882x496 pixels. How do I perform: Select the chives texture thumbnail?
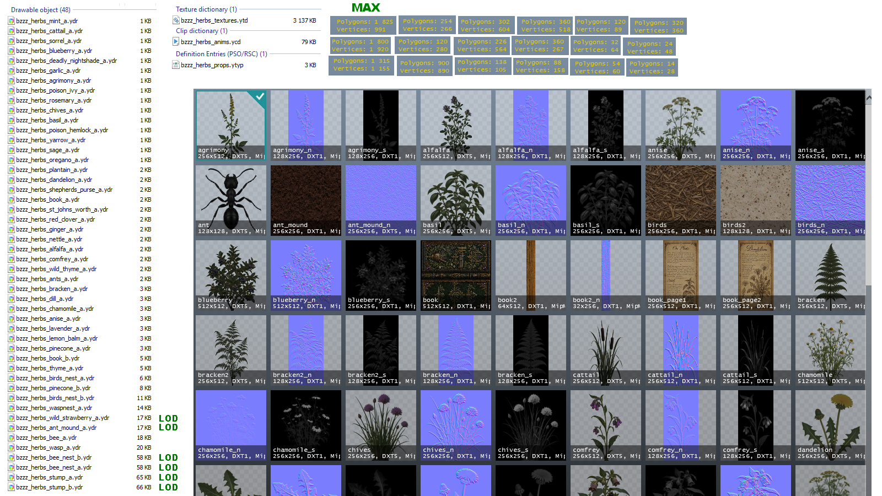[381, 425]
